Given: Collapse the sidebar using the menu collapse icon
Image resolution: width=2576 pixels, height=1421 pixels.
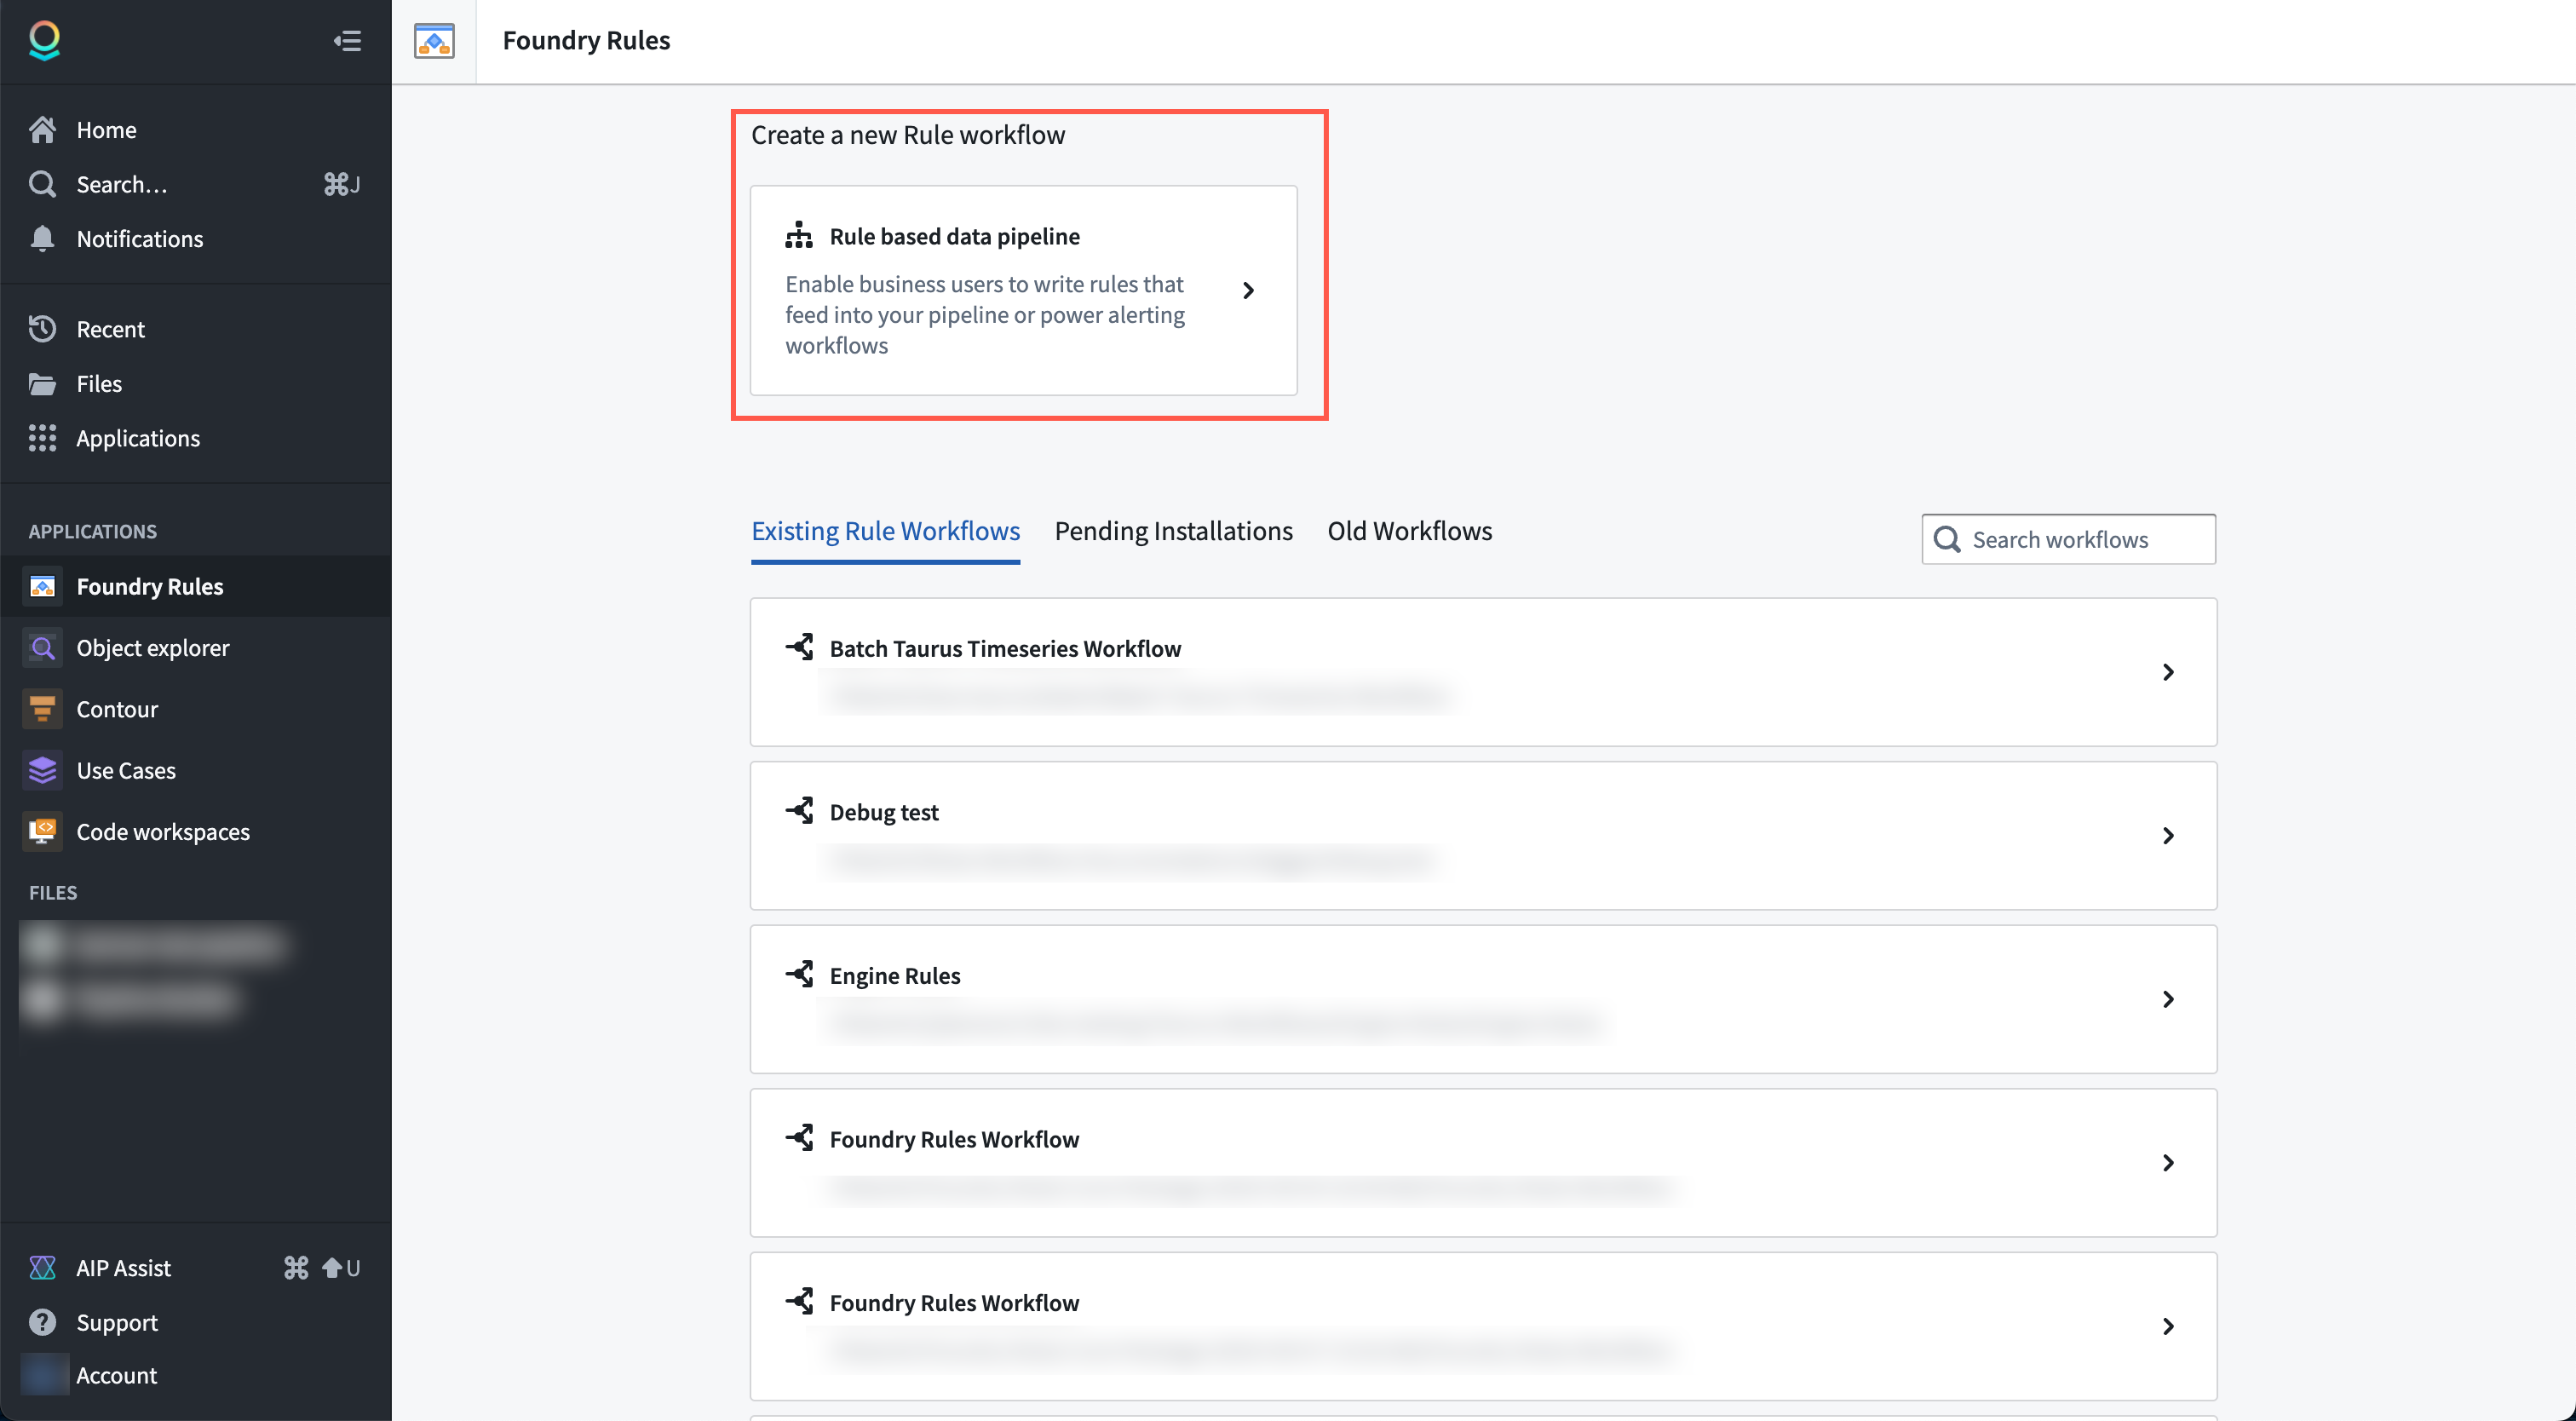Looking at the screenshot, I should (x=347, y=41).
